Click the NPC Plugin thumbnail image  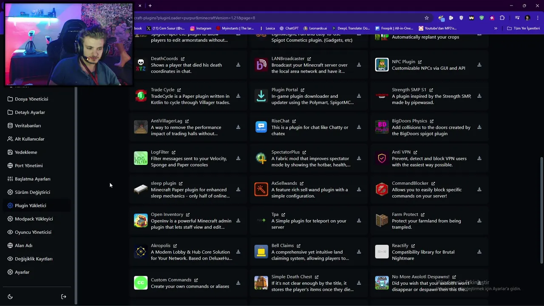click(x=382, y=65)
